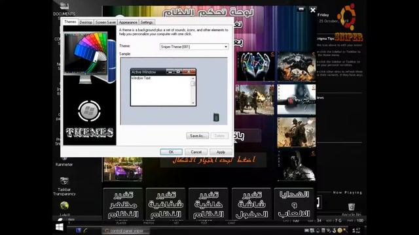Confirm the dialog with OK
The height and width of the screenshot is (235, 419).
(172, 152)
